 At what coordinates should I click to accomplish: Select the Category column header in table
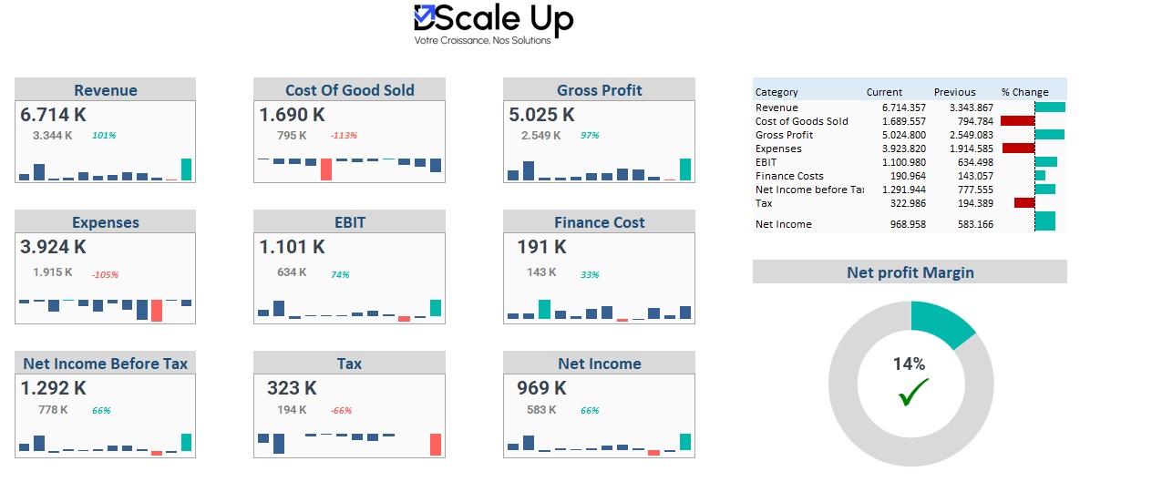pos(777,92)
